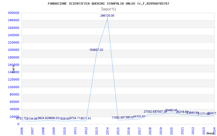Click the y-axis tick 260000

(x=14, y=28)
